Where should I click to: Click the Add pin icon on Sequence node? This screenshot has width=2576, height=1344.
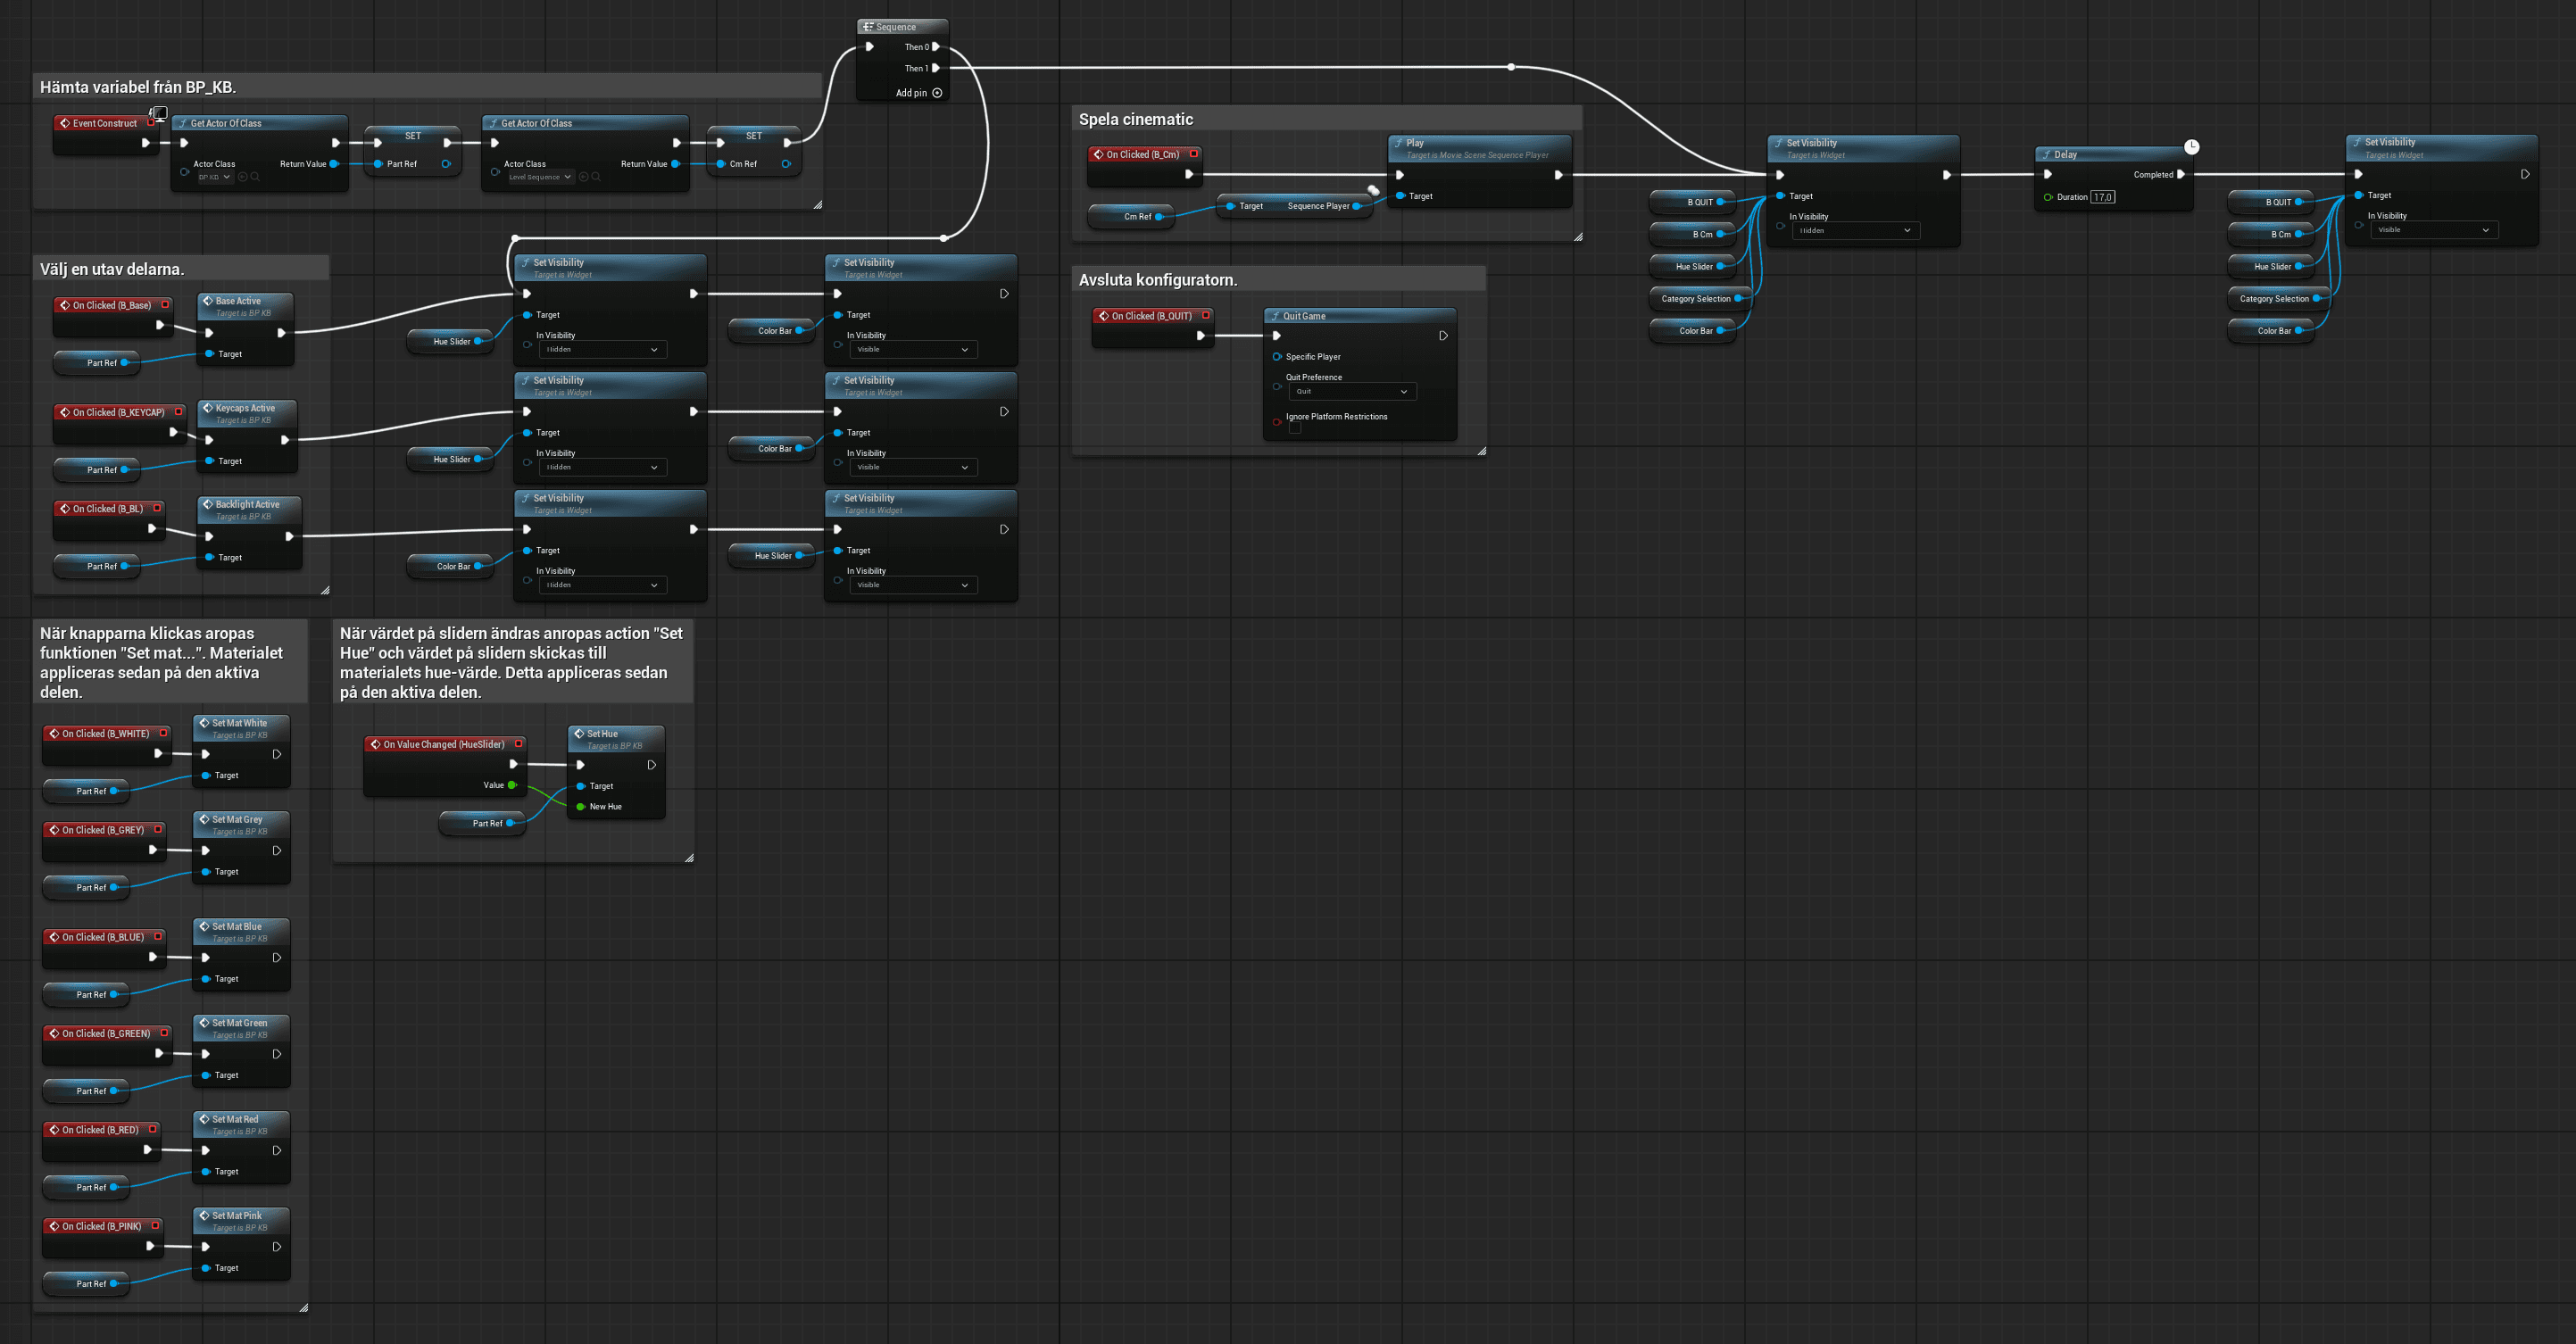pos(937,93)
